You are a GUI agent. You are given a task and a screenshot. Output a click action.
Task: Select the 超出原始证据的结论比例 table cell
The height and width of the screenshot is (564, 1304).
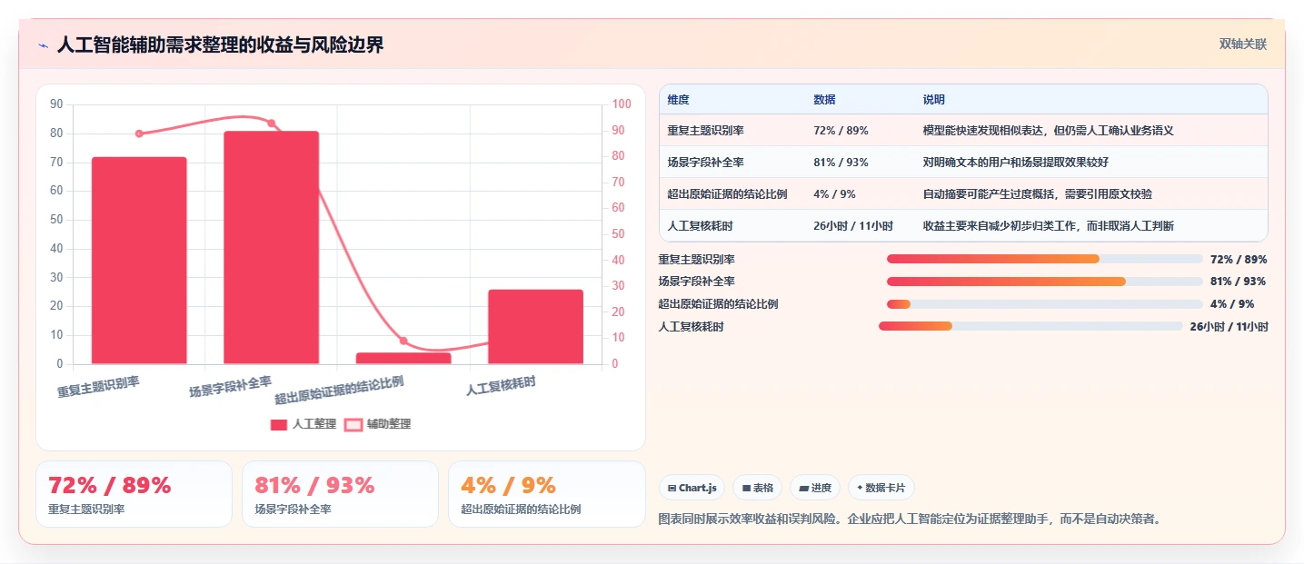pyautogui.click(x=727, y=194)
